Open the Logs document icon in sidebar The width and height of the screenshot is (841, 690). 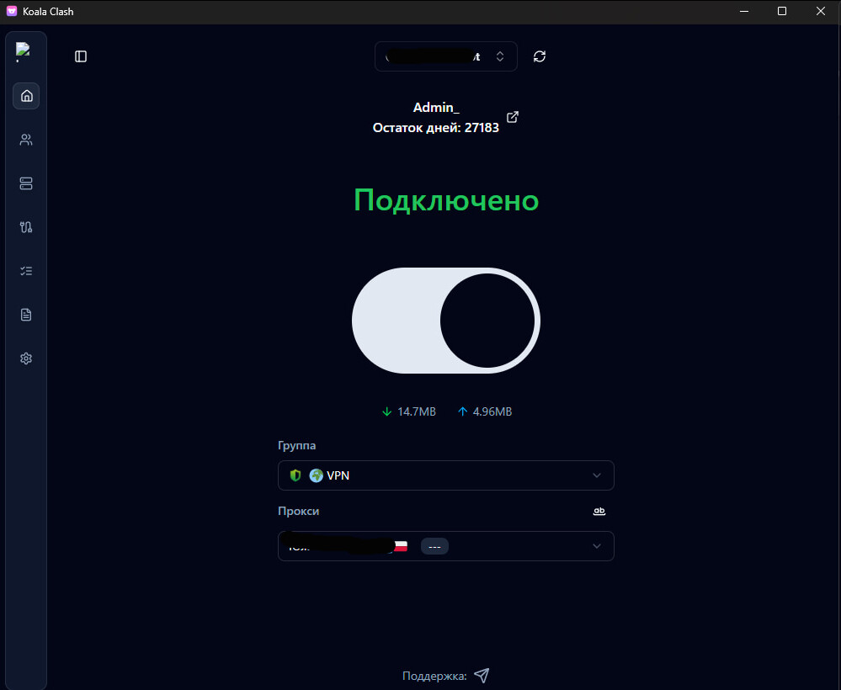[26, 315]
